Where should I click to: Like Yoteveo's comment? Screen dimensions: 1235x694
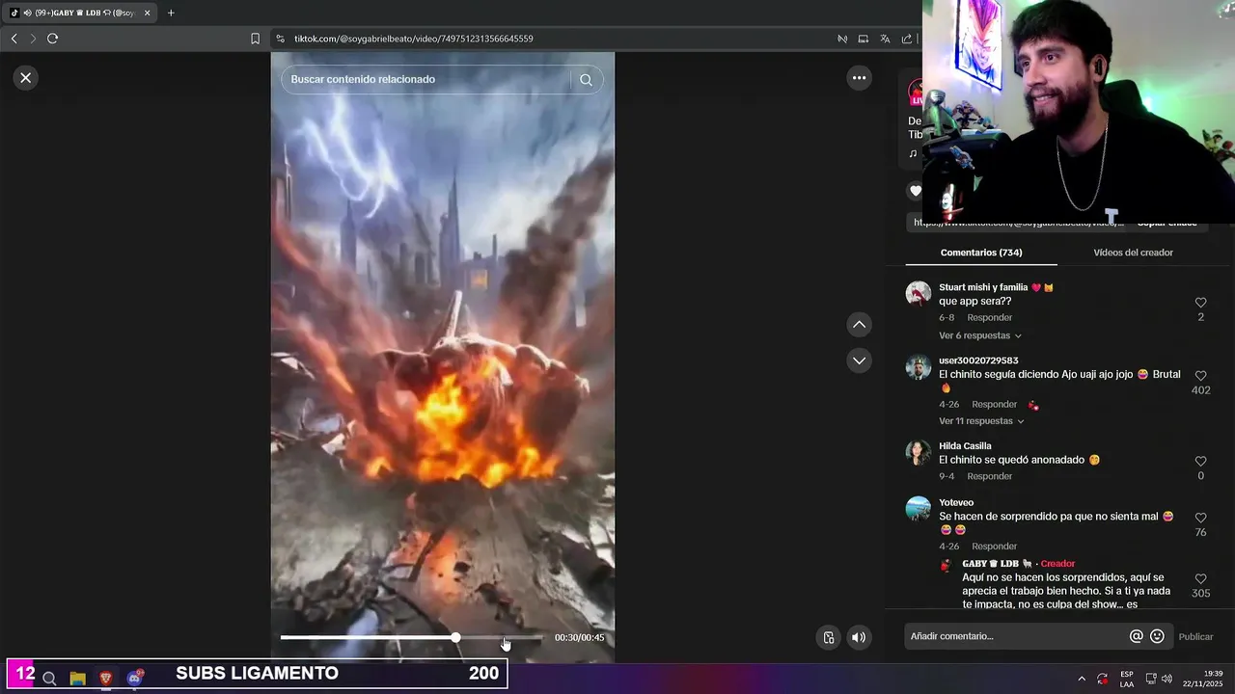tap(1200, 518)
